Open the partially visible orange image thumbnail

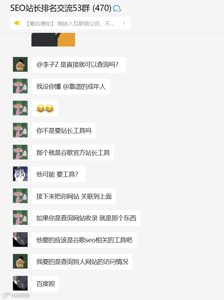pos(53,40)
